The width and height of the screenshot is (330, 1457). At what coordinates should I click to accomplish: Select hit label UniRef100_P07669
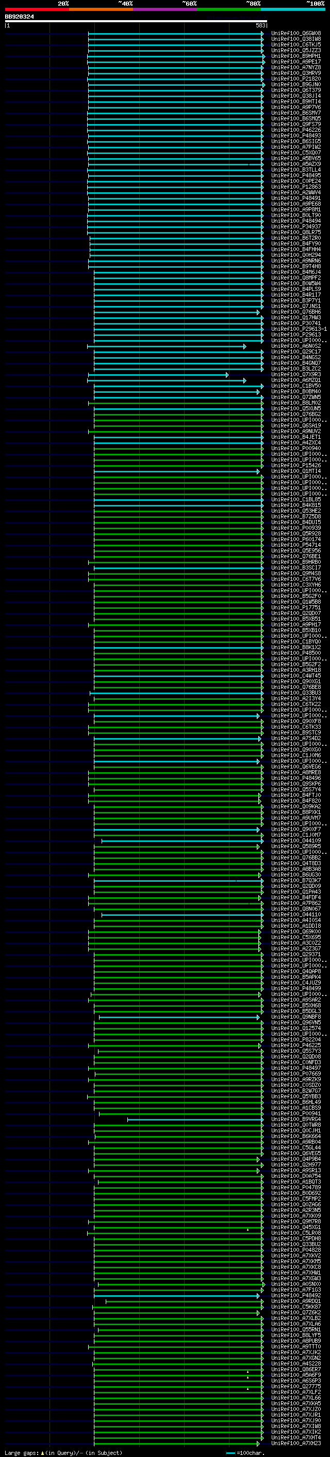tap(296, 1073)
